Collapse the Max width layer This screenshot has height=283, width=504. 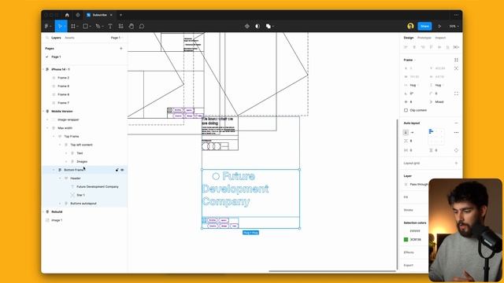coord(47,128)
